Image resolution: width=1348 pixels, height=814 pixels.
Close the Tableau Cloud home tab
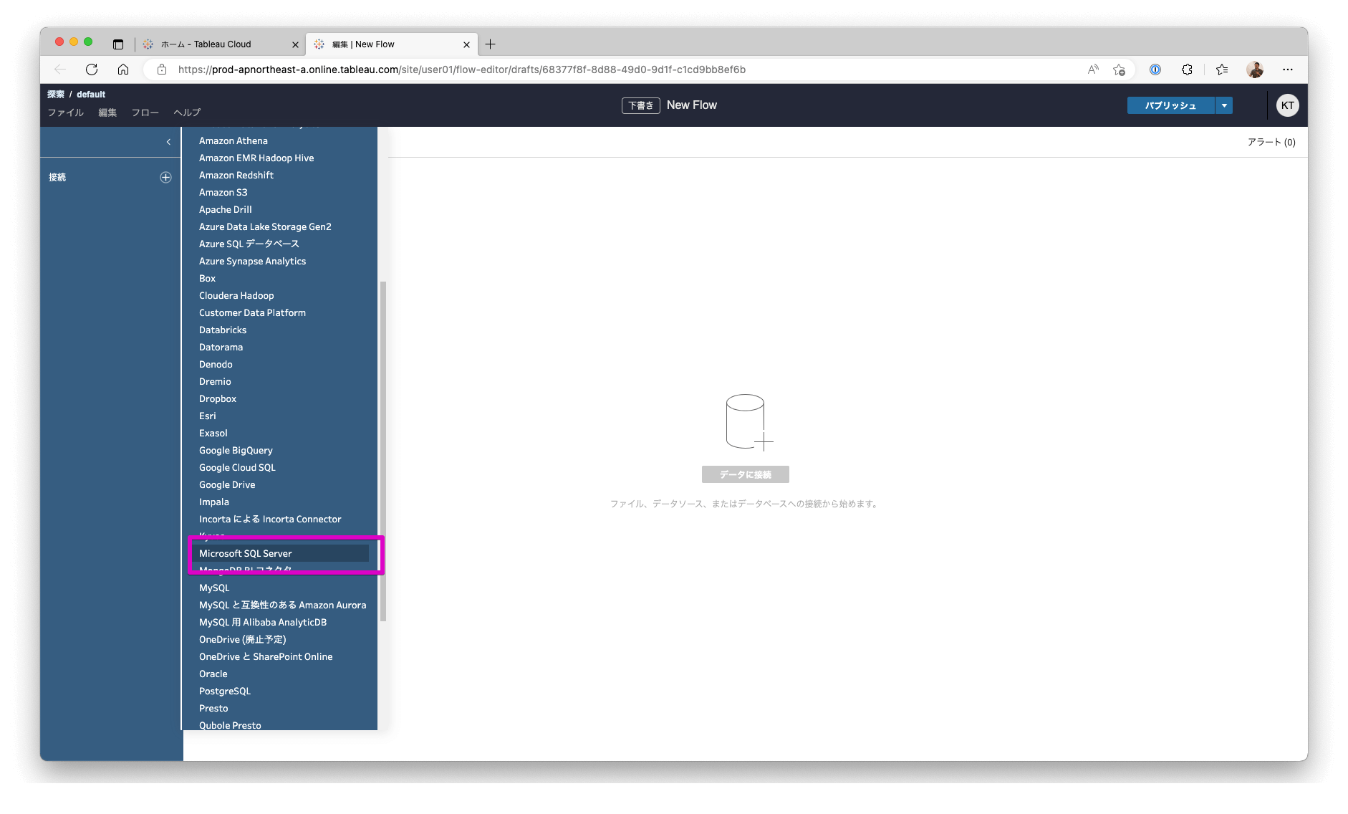pyautogui.click(x=295, y=44)
